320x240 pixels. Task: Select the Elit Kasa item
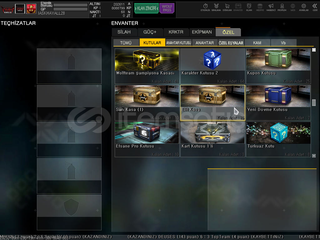tap(212, 103)
